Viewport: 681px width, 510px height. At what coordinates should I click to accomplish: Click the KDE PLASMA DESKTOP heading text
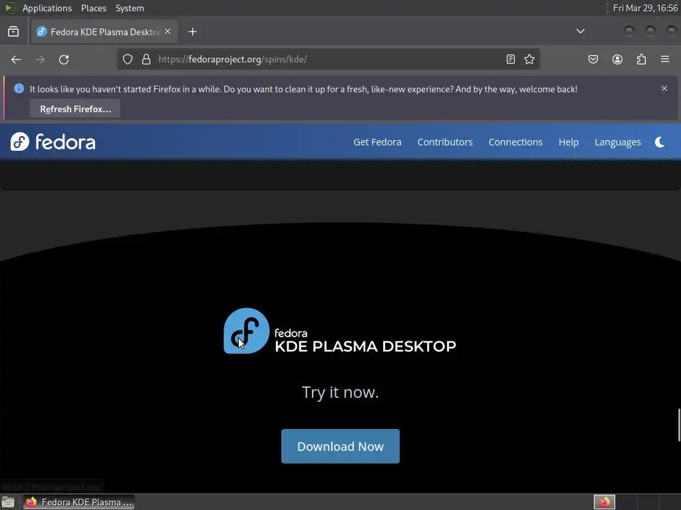point(365,347)
